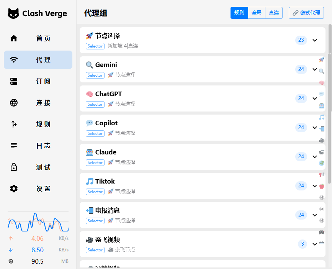Click the Selector tag under Claude
Viewport: 332px width, 269px height.
pyautogui.click(x=95, y=162)
